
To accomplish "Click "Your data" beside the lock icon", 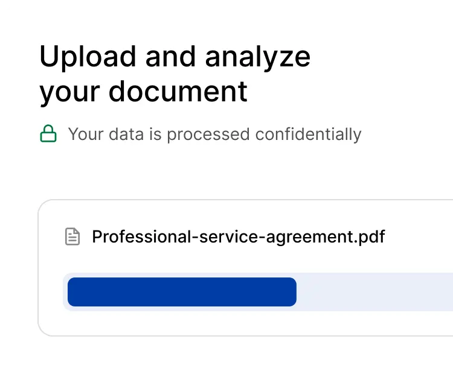I will point(106,134).
